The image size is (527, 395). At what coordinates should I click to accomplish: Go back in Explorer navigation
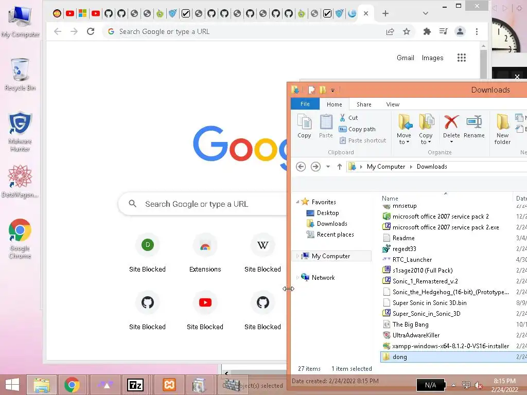pos(301,167)
